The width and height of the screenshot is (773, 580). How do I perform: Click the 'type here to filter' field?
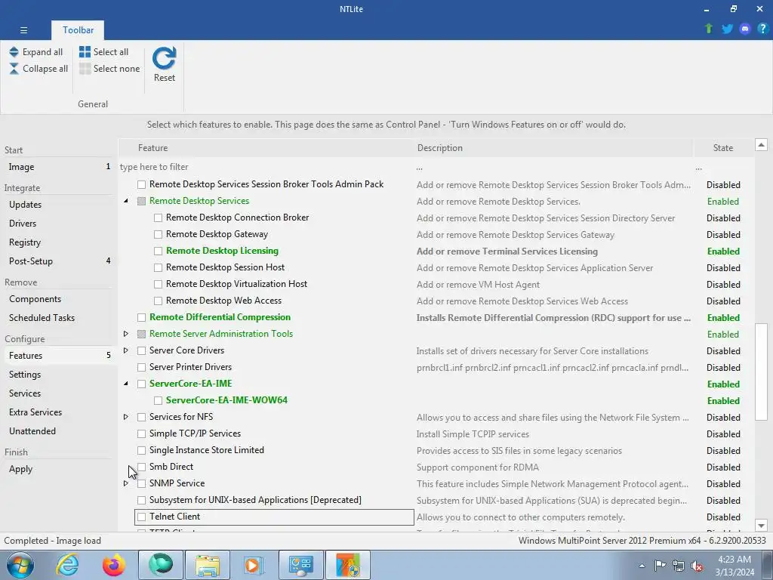[266, 167]
